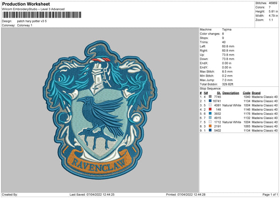Click the Min Stitch value 0.2 mm
The image size is (280, 198).
click(227, 76)
